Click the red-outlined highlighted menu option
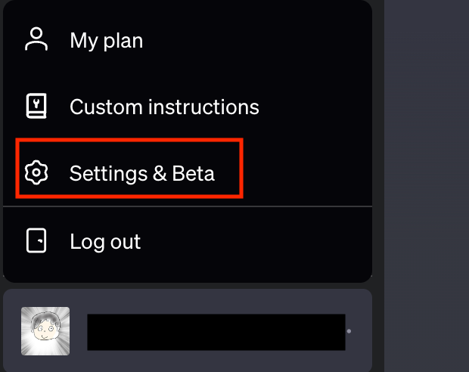This screenshot has height=372, width=469. pyautogui.click(x=129, y=168)
